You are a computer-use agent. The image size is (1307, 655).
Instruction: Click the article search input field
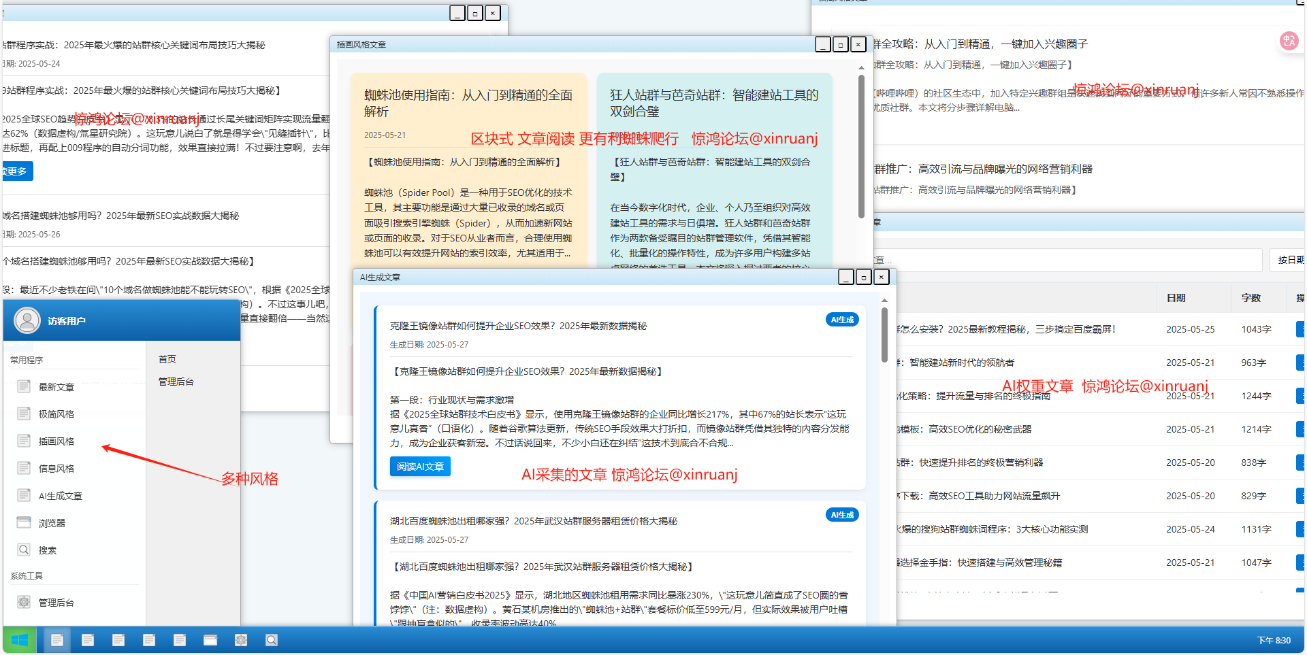click(1067, 260)
